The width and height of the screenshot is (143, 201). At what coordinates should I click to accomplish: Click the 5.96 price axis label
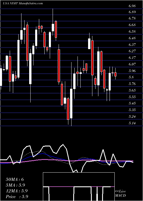point(132,71)
